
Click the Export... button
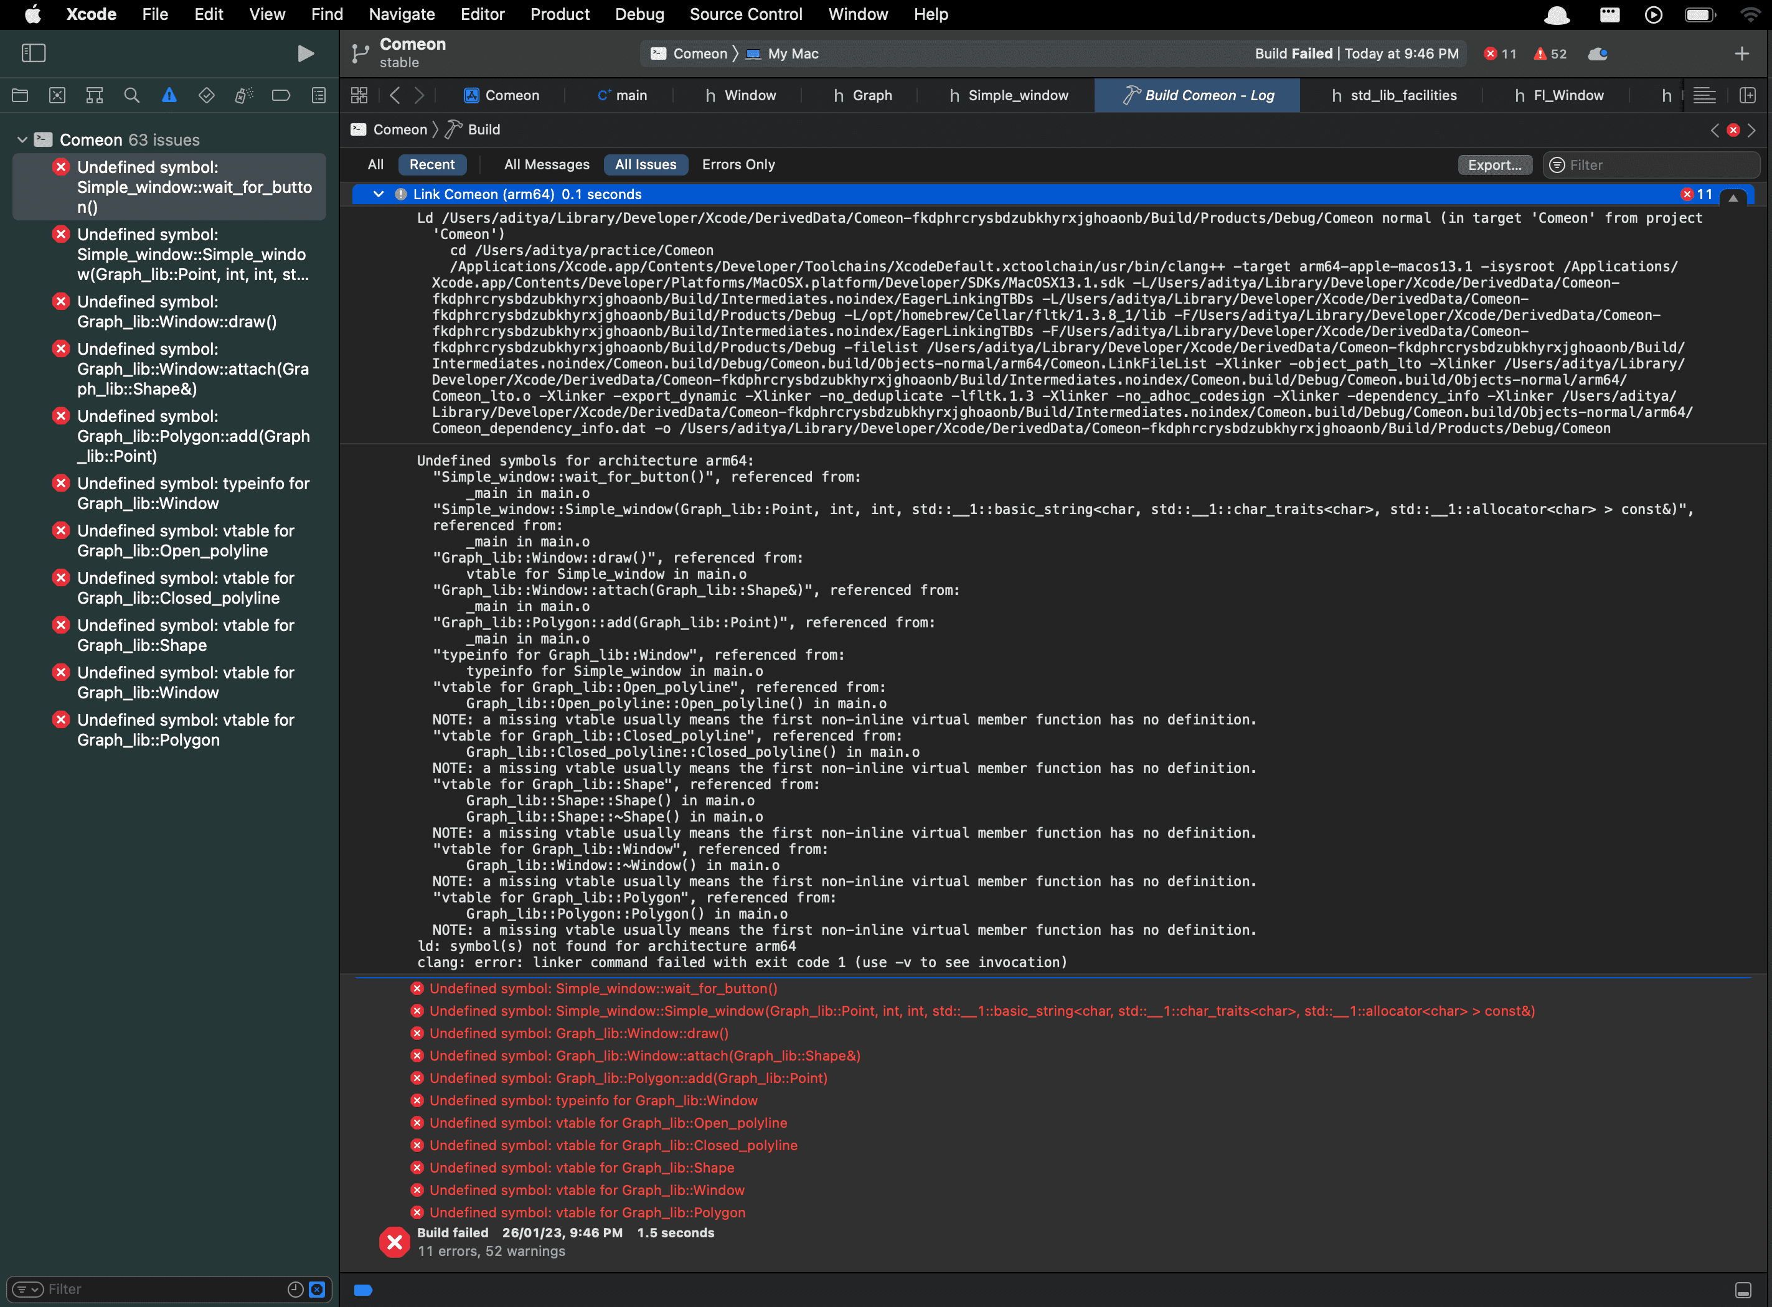pyautogui.click(x=1494, y=164)
